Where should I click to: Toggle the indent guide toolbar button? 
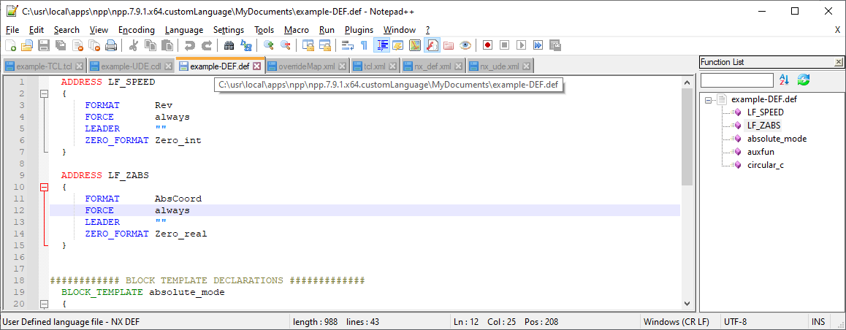click(x=381, y=45)
